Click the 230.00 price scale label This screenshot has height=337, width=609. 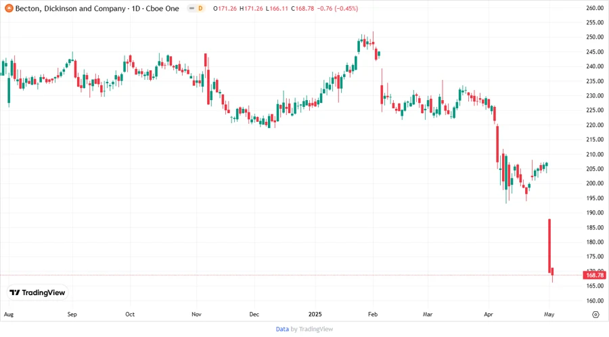(x=595, y=95)
